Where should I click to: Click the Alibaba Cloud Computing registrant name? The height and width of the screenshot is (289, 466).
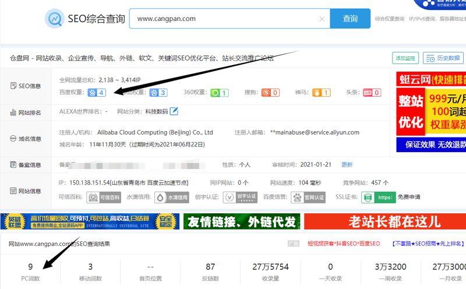coord(155,132)
